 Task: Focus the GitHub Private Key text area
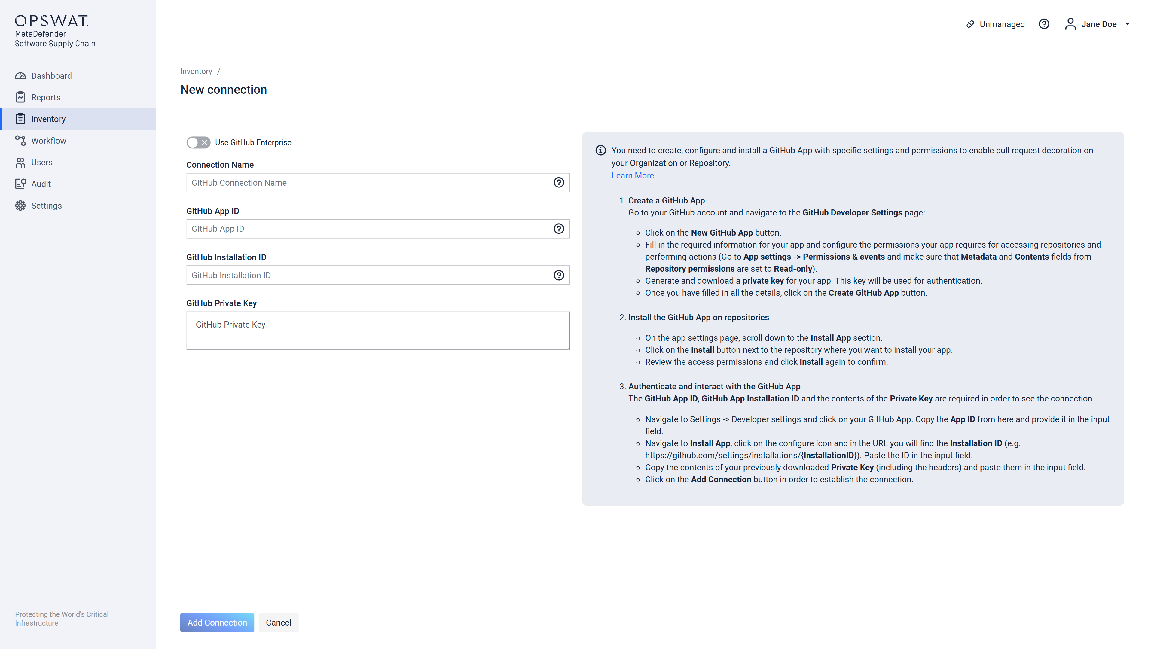point(377,331)
